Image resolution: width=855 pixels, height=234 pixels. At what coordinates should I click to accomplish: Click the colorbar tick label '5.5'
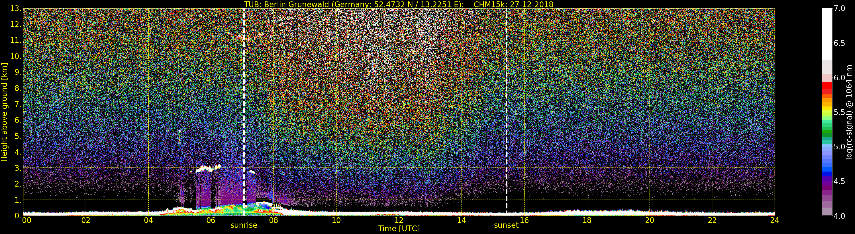tap(840, 112)
